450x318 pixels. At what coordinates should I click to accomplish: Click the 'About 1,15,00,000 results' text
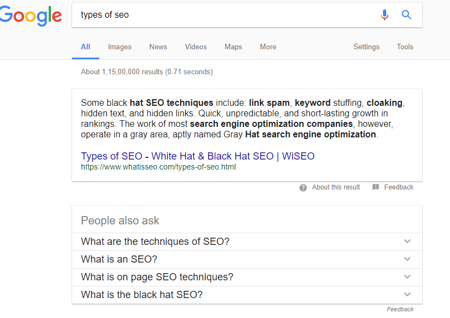[x=147, y=72]
